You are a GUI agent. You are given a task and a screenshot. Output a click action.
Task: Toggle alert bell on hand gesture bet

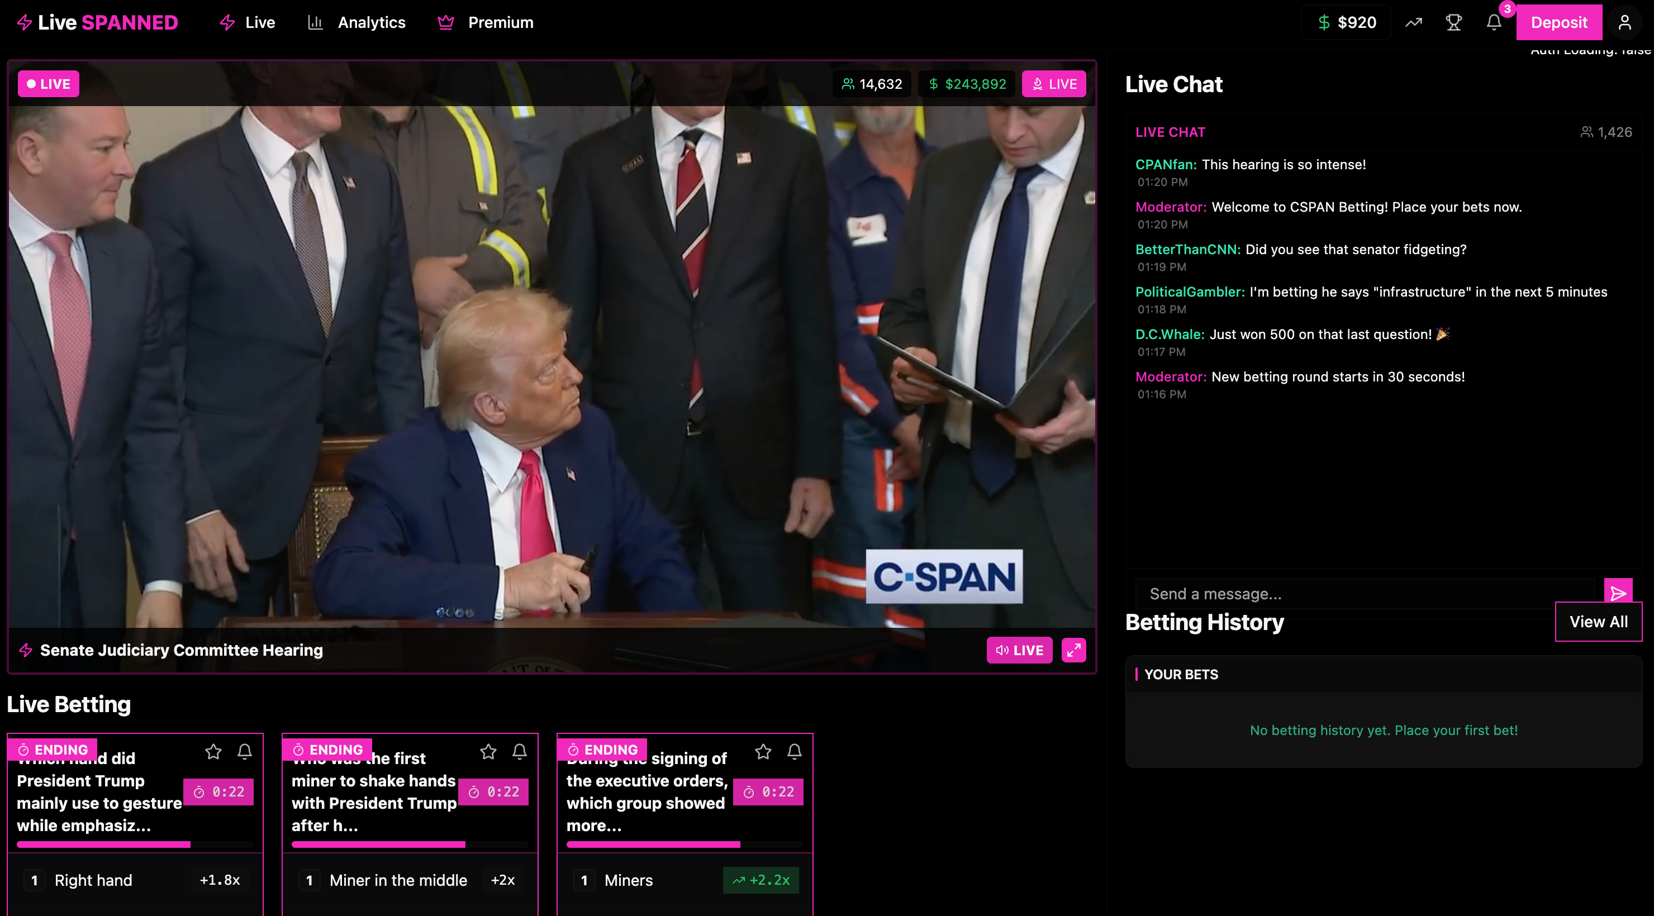point(245,751)
